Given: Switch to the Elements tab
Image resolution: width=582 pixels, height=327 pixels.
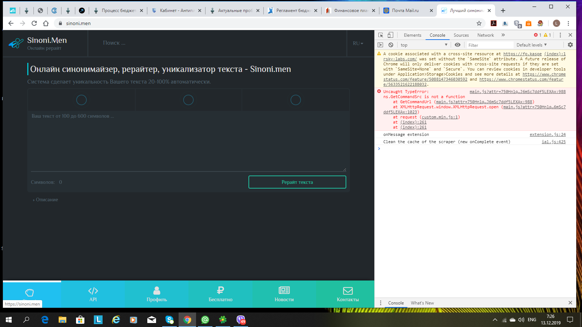Looking at the screenshot, I should click(x=412, y=35).
